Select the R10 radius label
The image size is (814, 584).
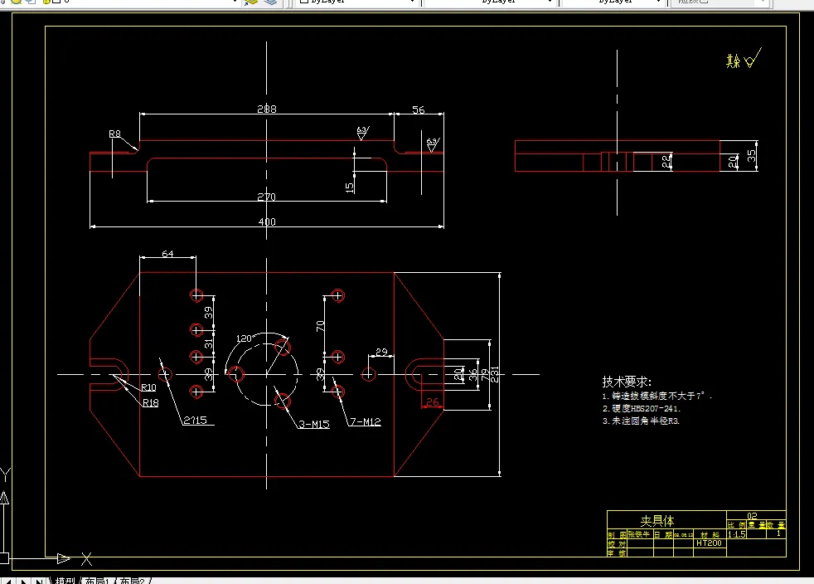(148, 387)
